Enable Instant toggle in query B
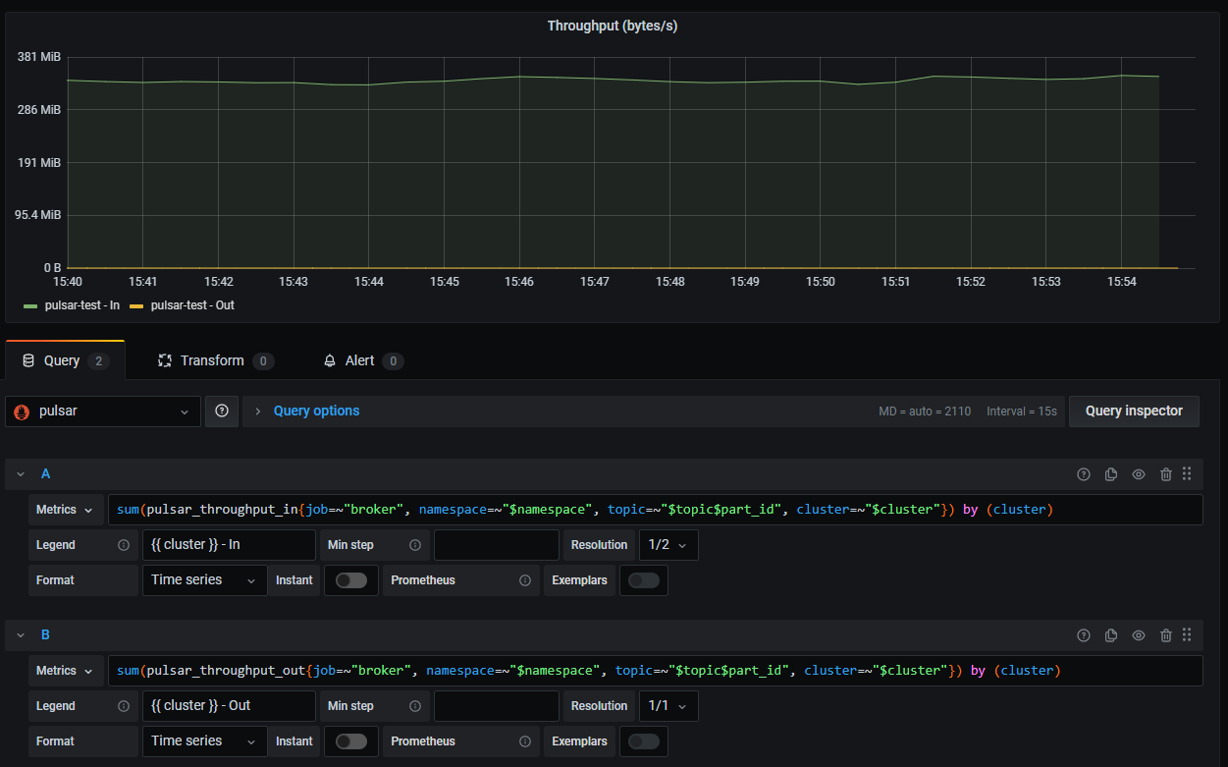 (351, 741)
